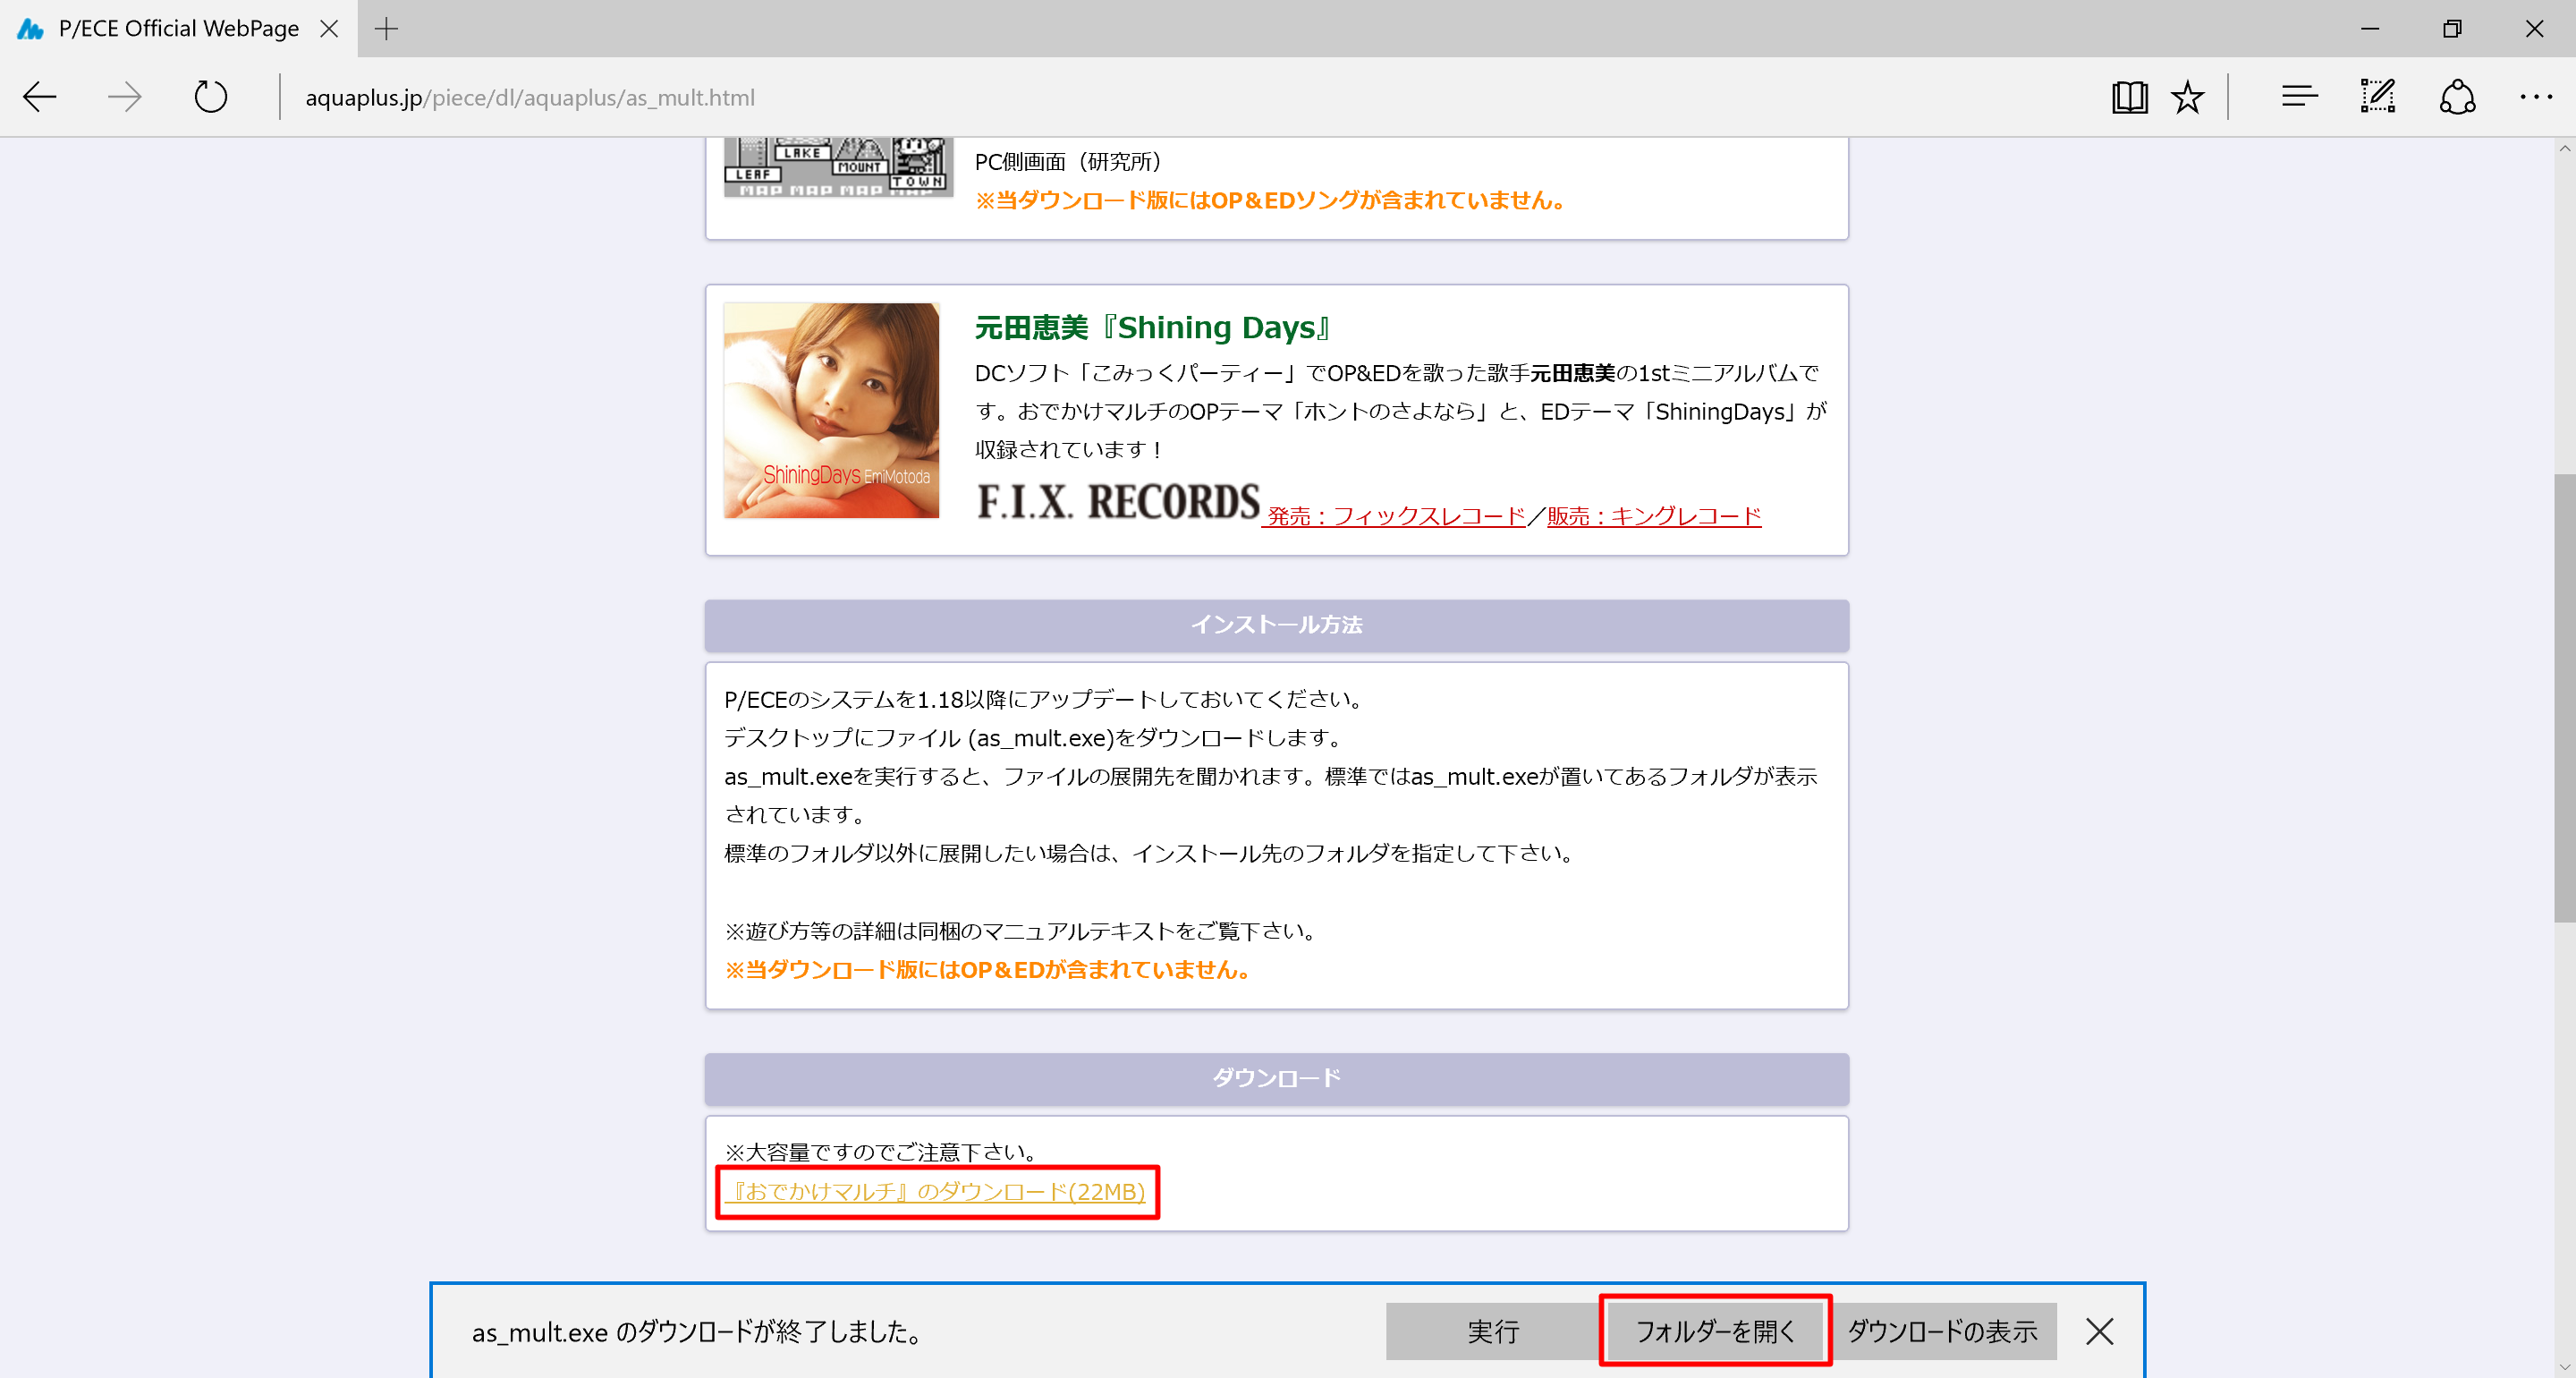Close the P/ECE Official WebPage tab
2576x1378 pixels.
[x=329, y=29]
